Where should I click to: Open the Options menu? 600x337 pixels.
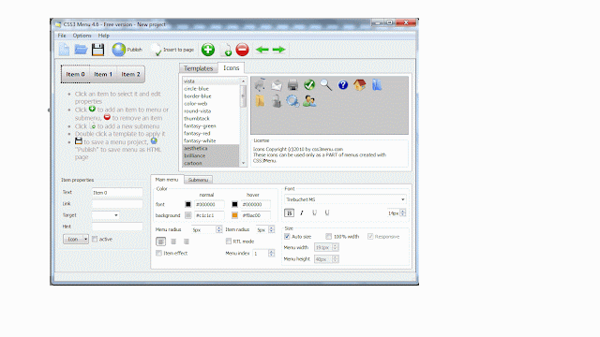coord(82,36)
